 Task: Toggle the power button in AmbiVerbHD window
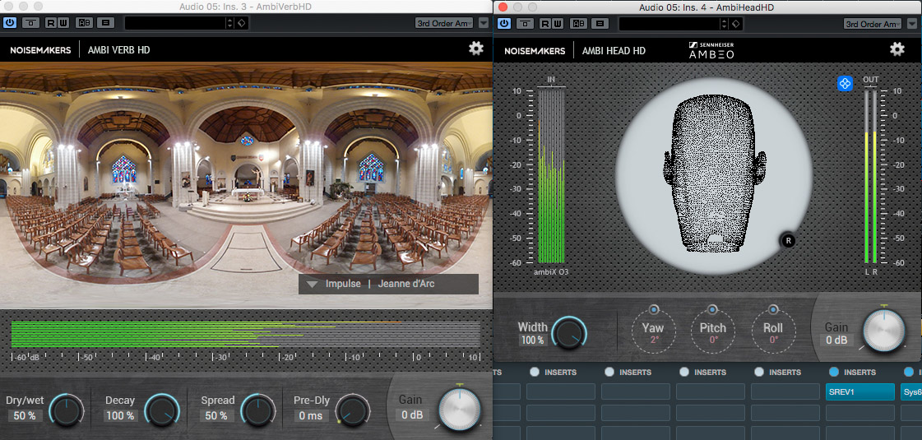[10, 23]
